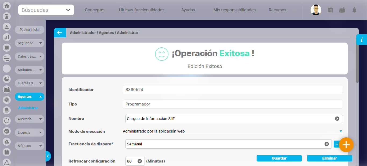The image size is (367, 166).
Task: Click the home icon in left sidebar
Action: pos(7,6)
